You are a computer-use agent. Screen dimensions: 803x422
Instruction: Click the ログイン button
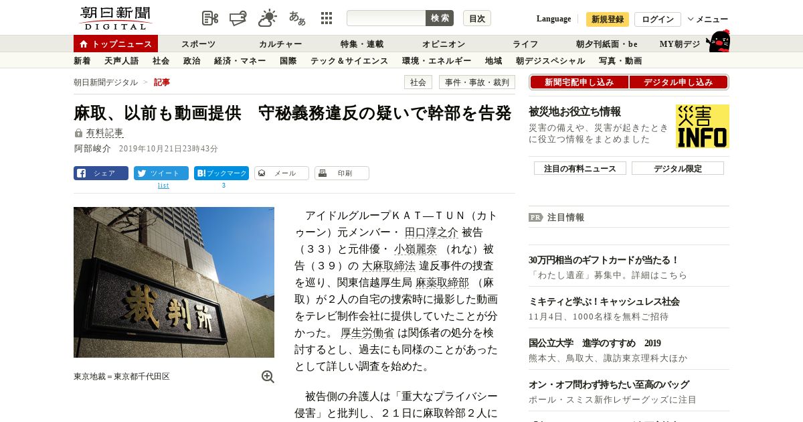tap(658, 19)
